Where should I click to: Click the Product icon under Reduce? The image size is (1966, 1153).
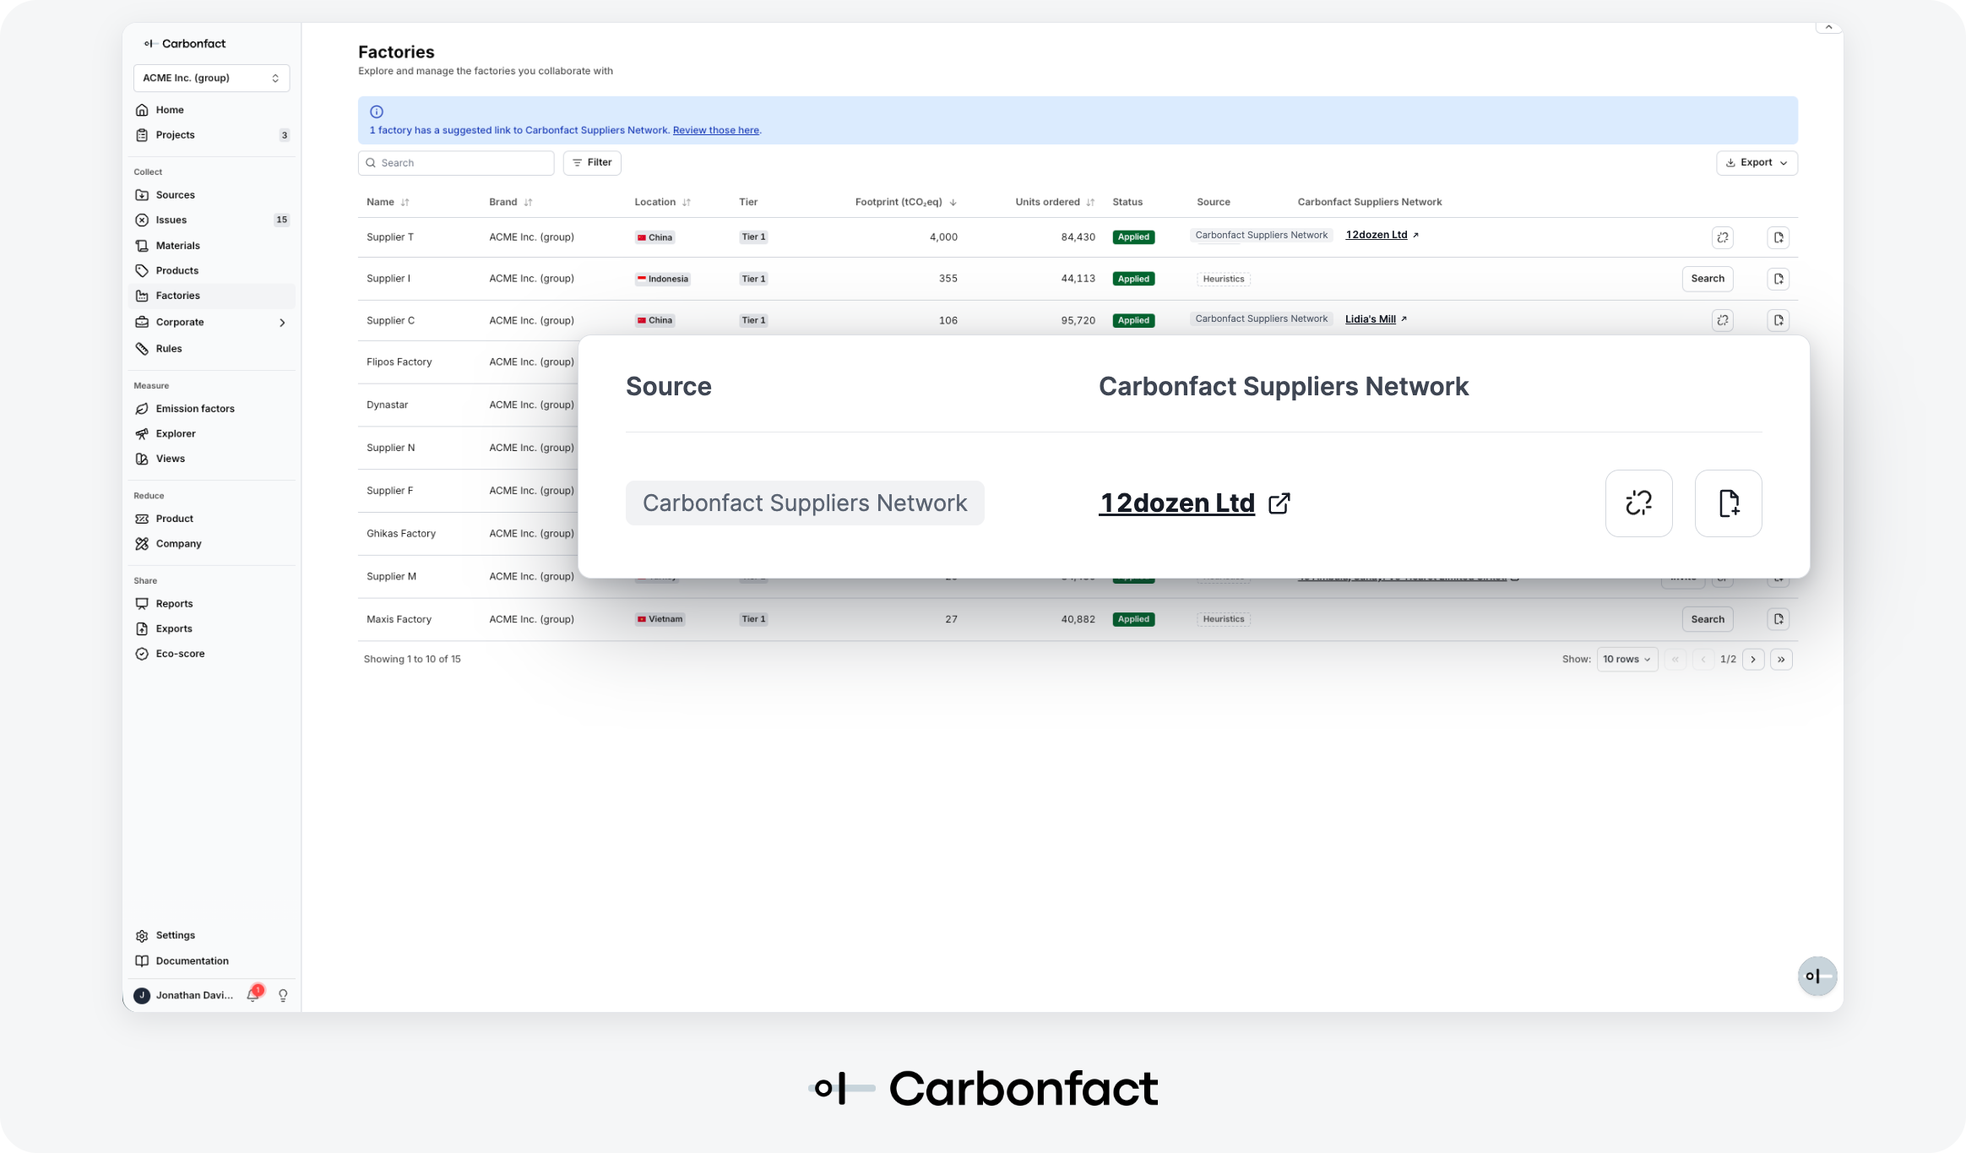[x=142, y=519]
